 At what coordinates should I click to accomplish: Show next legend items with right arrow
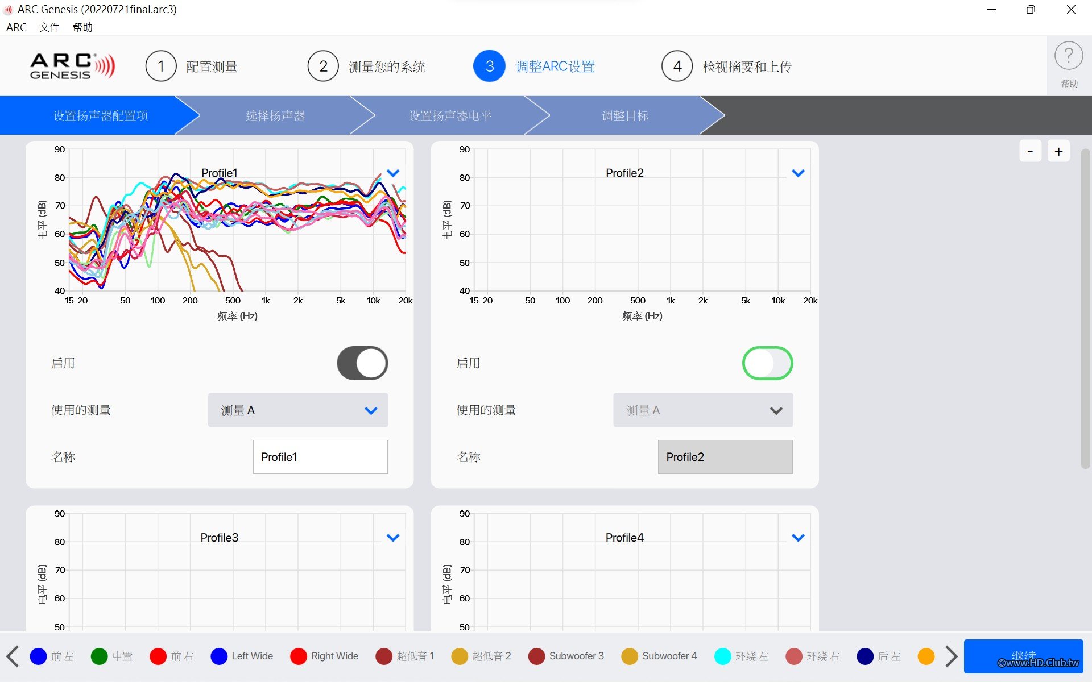pos(951,656)
